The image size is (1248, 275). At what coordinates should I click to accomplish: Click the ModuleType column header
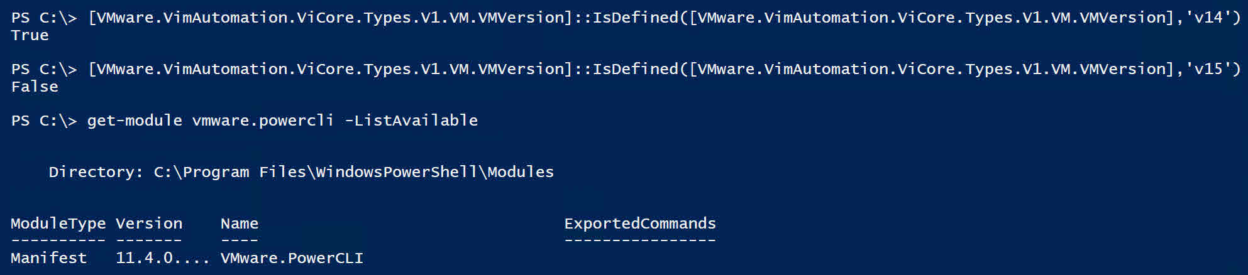(58, 224)
